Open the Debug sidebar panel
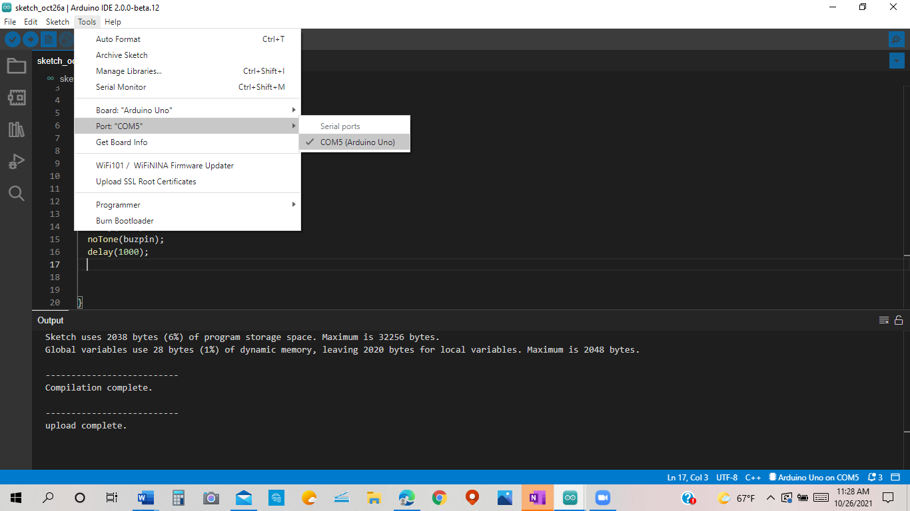Image resolution: width=910 pixels, height=511 pixels. 16,161
